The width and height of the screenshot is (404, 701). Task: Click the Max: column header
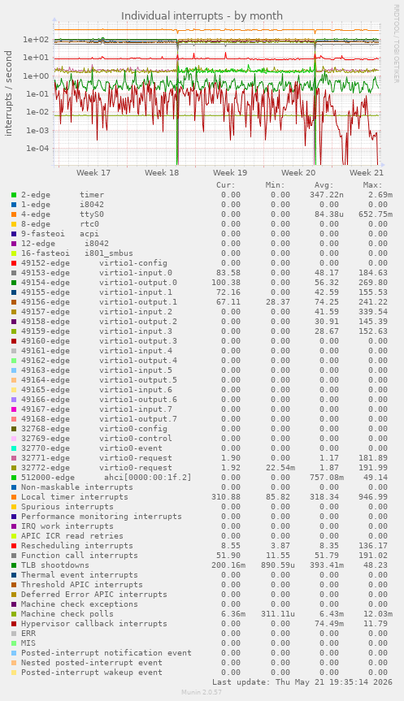[x=372, y=185]
